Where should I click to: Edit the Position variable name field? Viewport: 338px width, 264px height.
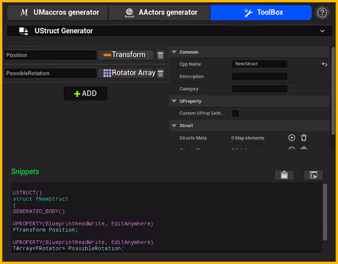tap(50, 55)
